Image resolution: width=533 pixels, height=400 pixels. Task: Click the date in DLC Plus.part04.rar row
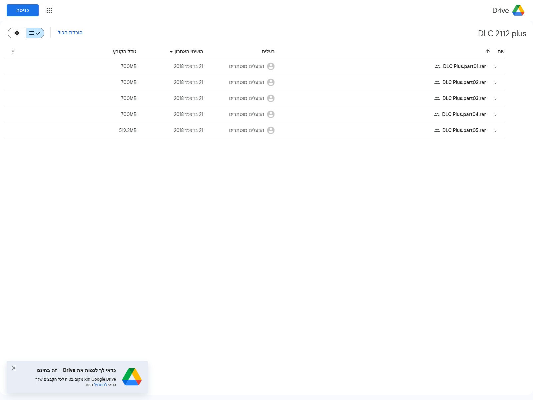[189, 114]
